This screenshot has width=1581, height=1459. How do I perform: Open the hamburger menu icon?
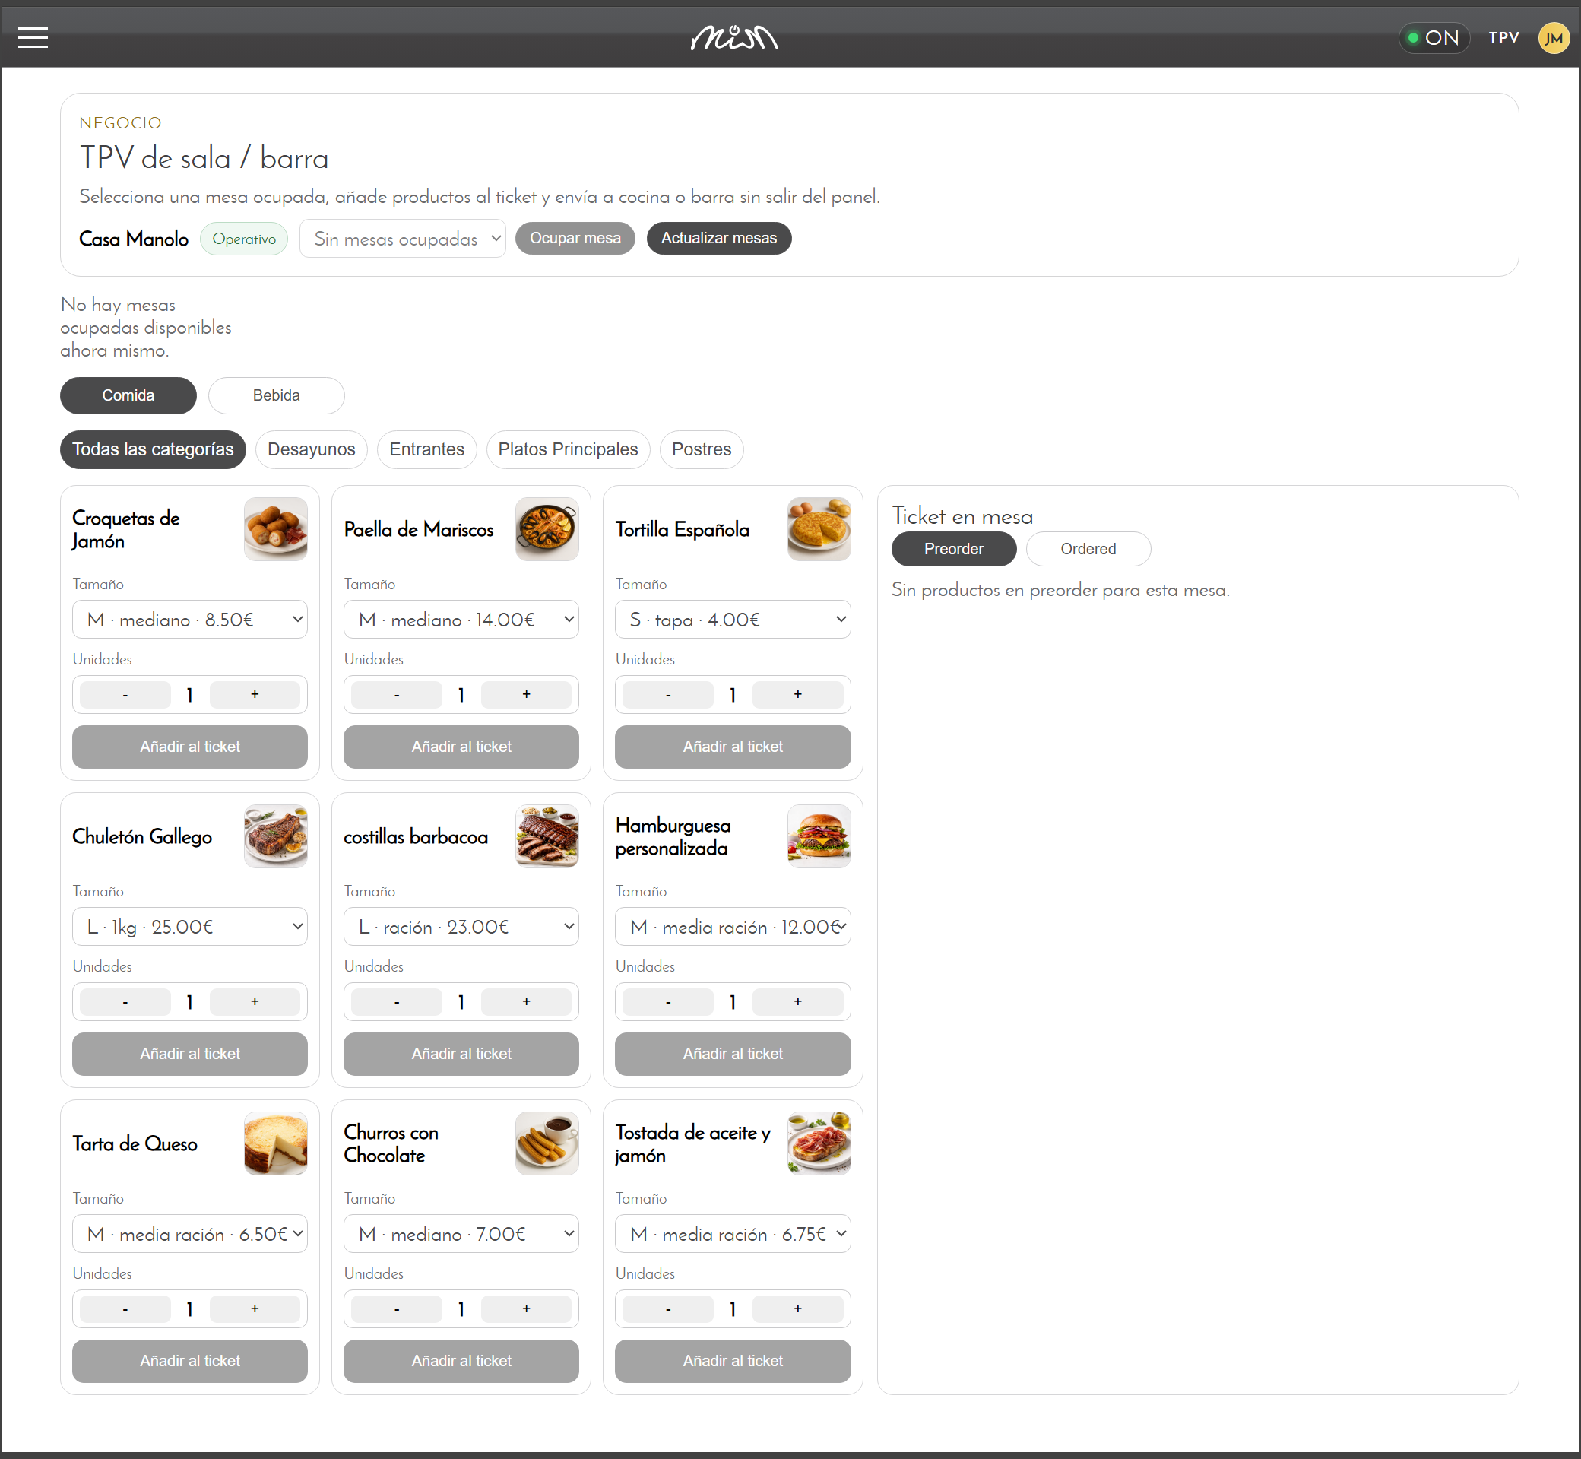pyautogui.click(x=33, y=37)
